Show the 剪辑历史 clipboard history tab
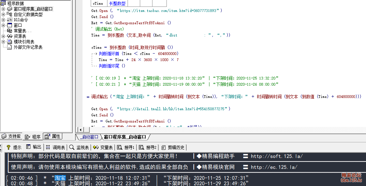The height and width of the screenshot is (186, 366). (173, 147)
